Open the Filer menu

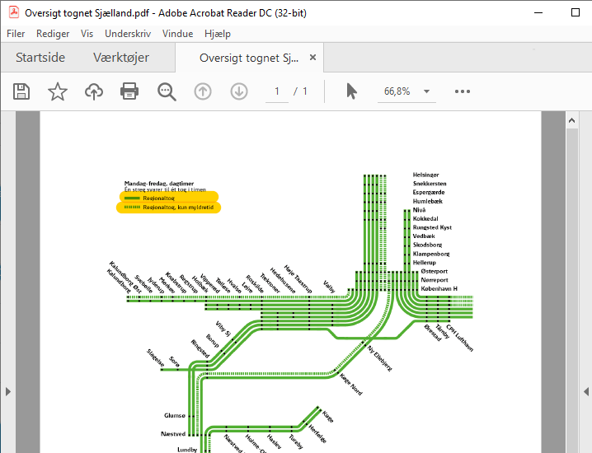pos(16,34)
